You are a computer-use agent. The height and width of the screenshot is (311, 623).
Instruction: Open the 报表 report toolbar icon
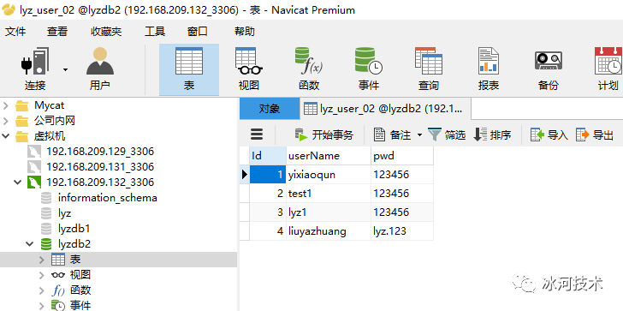pos(489,69)
